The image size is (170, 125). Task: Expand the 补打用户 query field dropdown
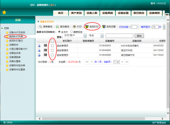pyautogui.click(x=85, y=36)
